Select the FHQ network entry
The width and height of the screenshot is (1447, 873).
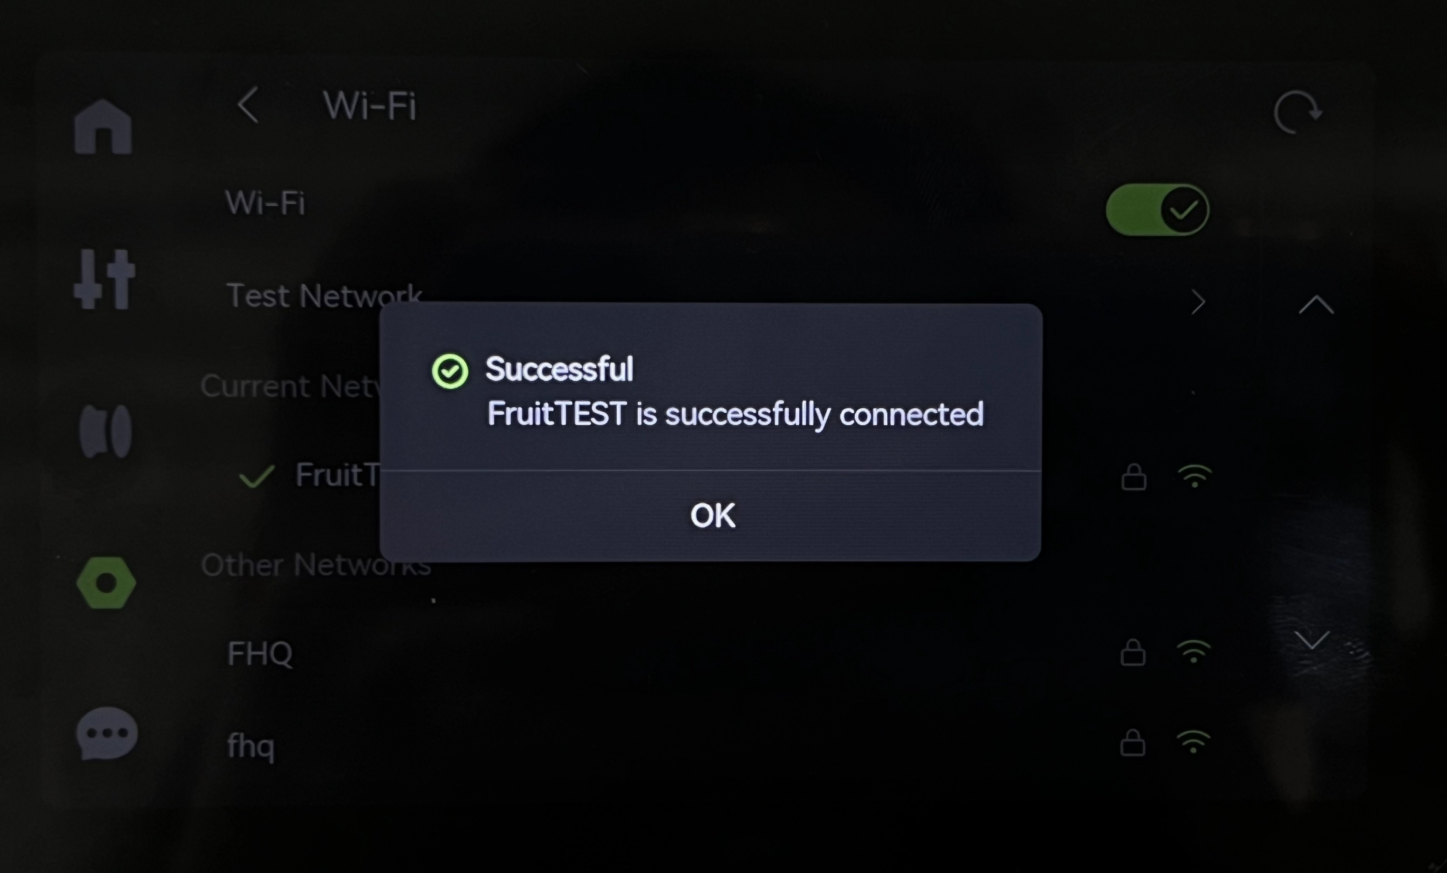(x=717, y=653)
